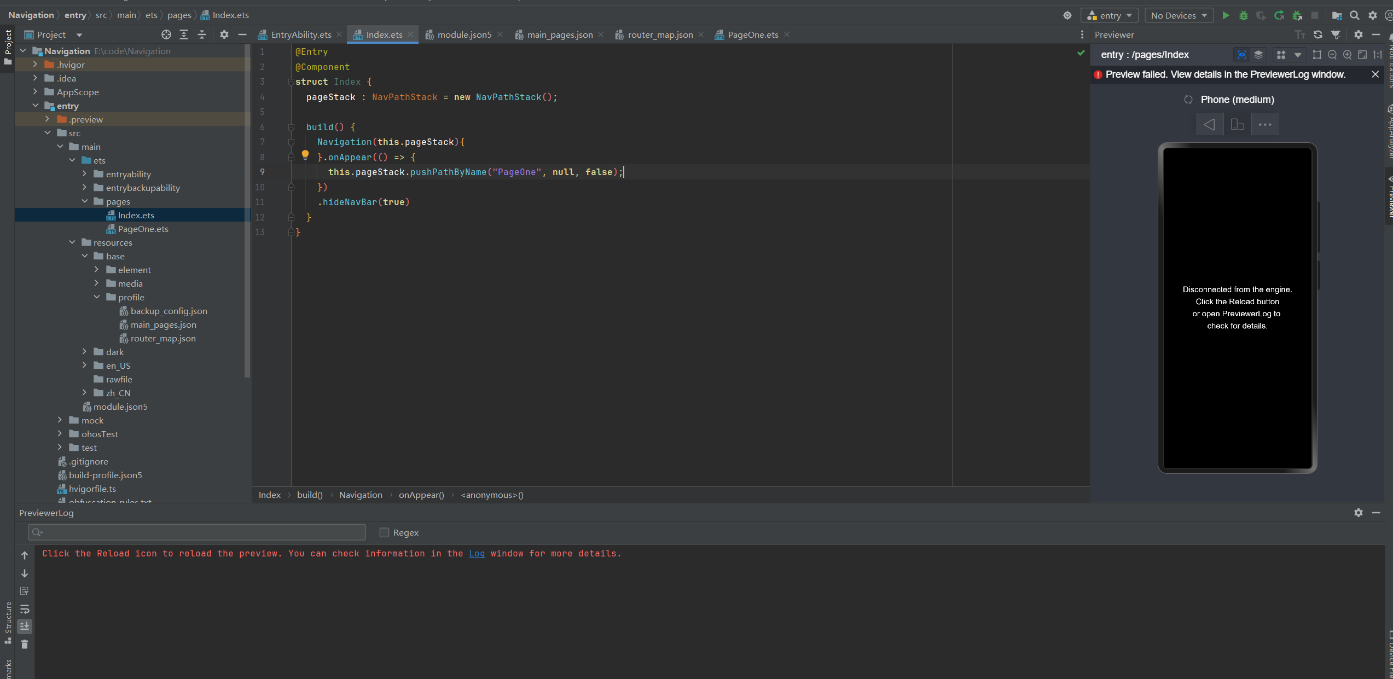Open the entry run configuration dropdown

(1110, 15)
